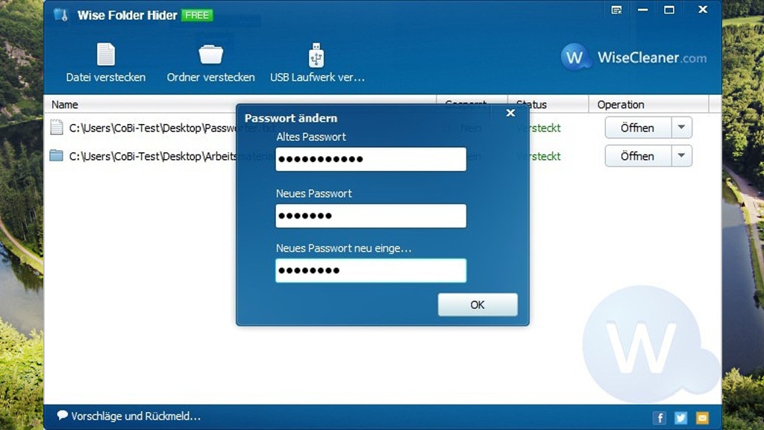Click the USB Laufwerk verstecken icon
The height and width of the screenshot is (430, 764).
click(316, 55)
